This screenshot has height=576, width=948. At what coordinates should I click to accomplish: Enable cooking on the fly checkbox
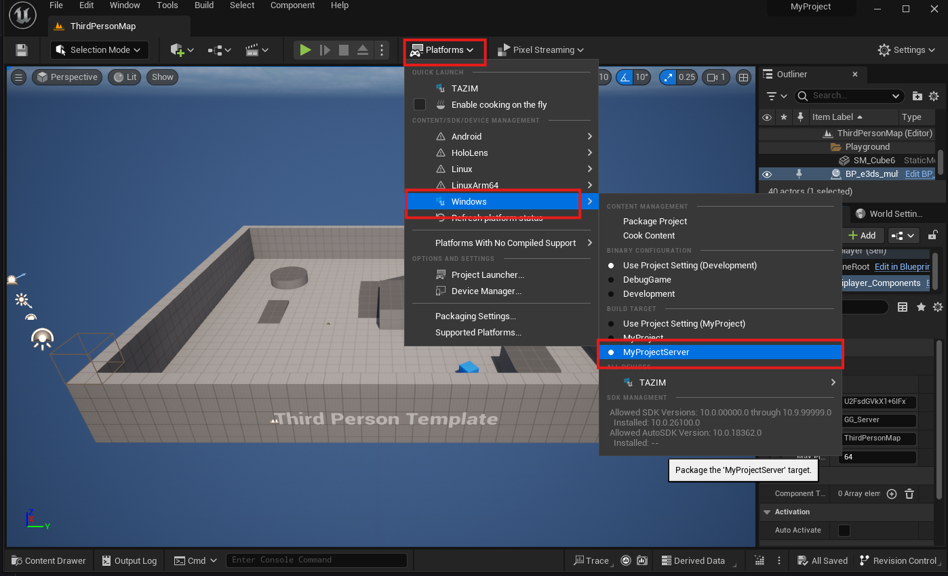(420, 104)
